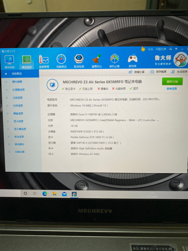Click the sound card value High Definition Audio
Screen dimensions: 188x251
(91, 148)
